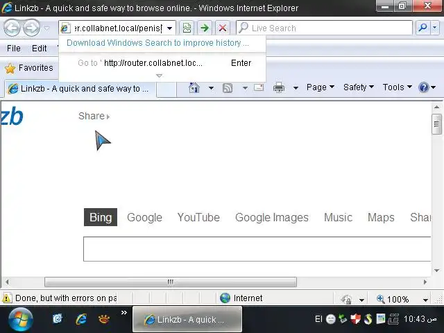
Task: Click the horizontal scrollbar thumb
Action: (171, 282)
